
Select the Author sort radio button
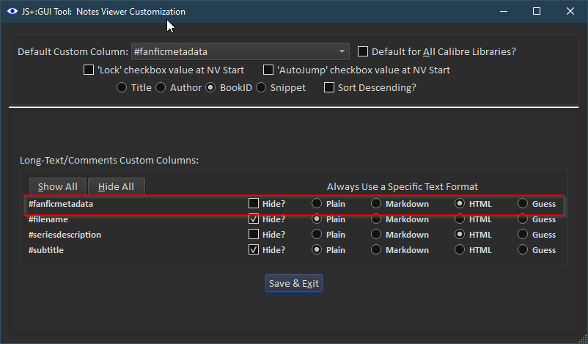pos(161,87)
